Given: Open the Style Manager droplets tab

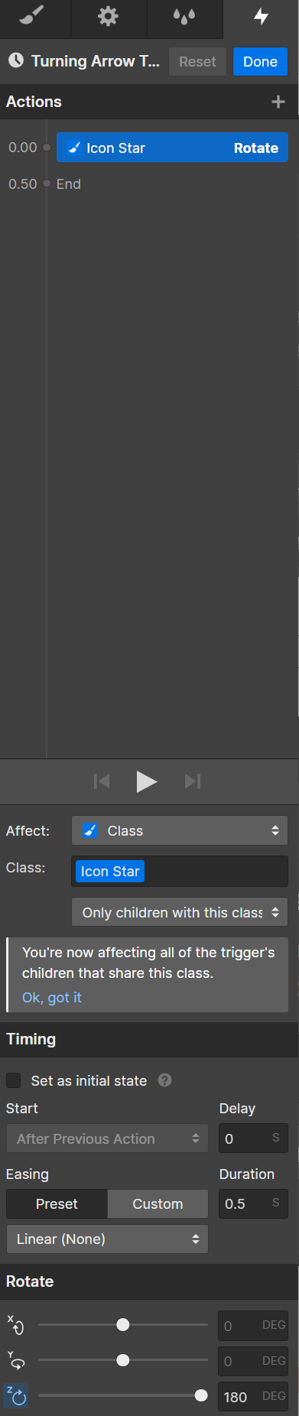Looking at the screenshot, I should [184, 17].
